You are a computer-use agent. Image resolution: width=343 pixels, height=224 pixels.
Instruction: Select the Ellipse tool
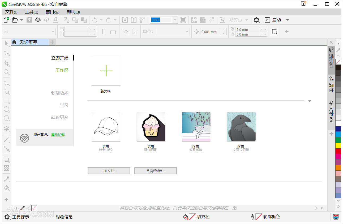tap(7, 109)
